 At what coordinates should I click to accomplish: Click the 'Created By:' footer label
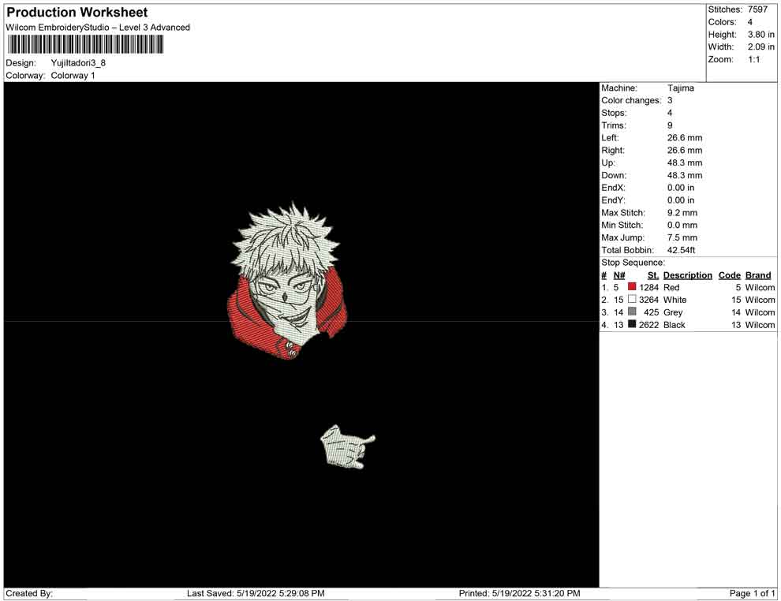(x=29, y=593)
